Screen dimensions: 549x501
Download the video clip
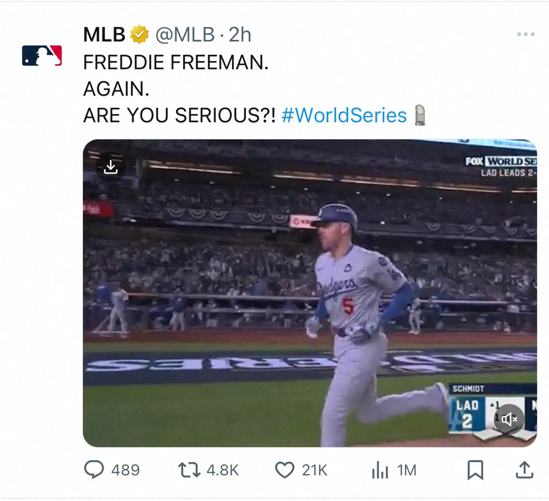pos(111,167)
